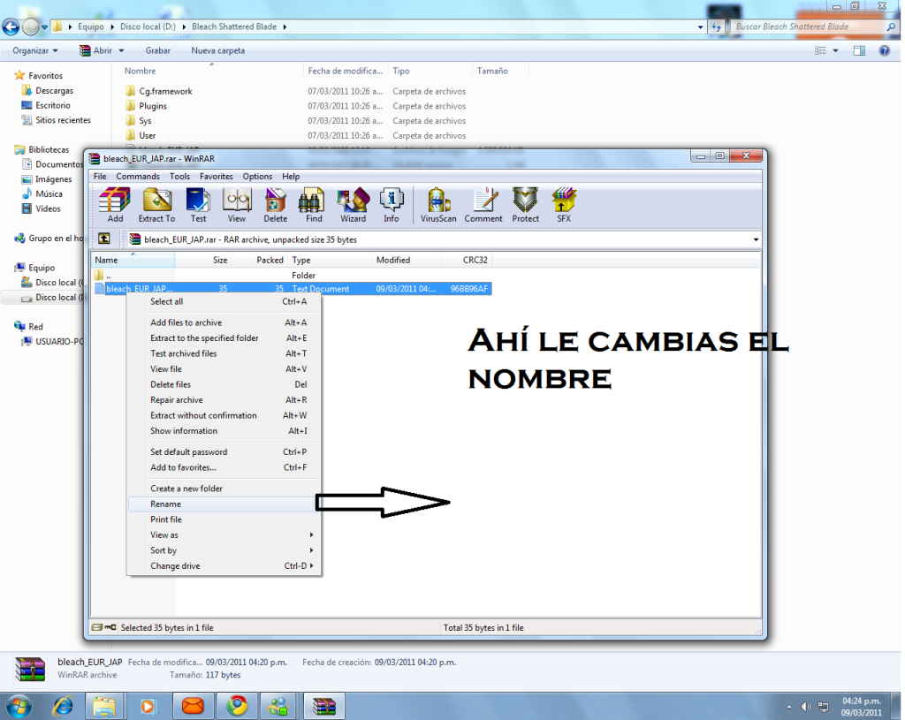Image resolution: width=905 pixels, height=720 pixels.
Task: Click the up one level icon in WinRAR
Action: pos(104,239)
